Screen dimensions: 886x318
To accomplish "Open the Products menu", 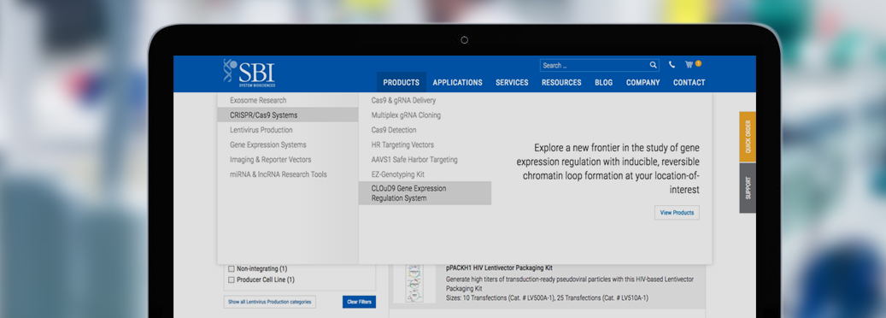I will tap(402, 83).
